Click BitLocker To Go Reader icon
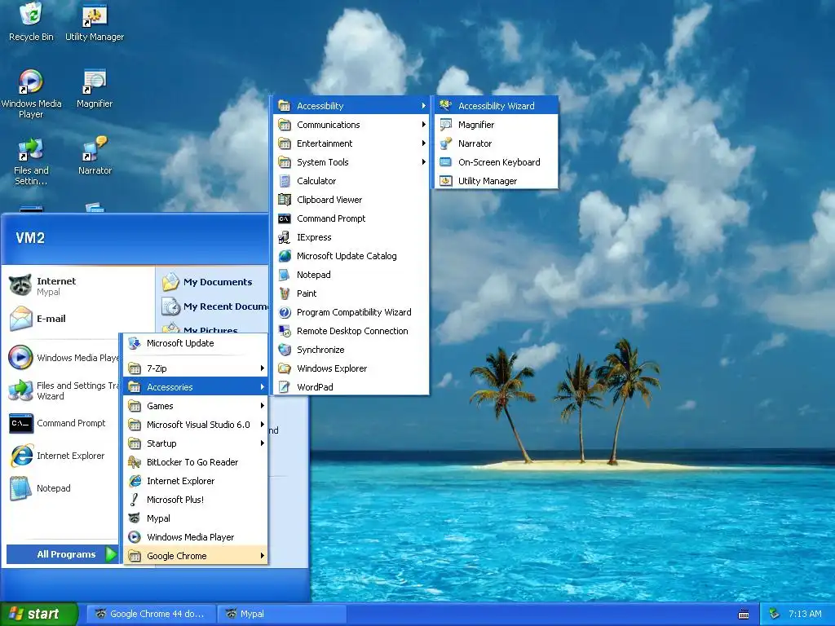 [135, 462]
